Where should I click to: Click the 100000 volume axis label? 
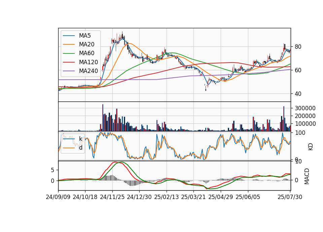305,124
